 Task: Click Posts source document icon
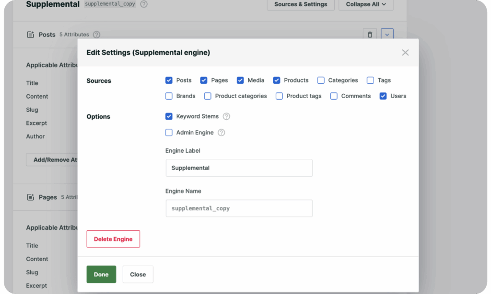[x=30, y=34]
